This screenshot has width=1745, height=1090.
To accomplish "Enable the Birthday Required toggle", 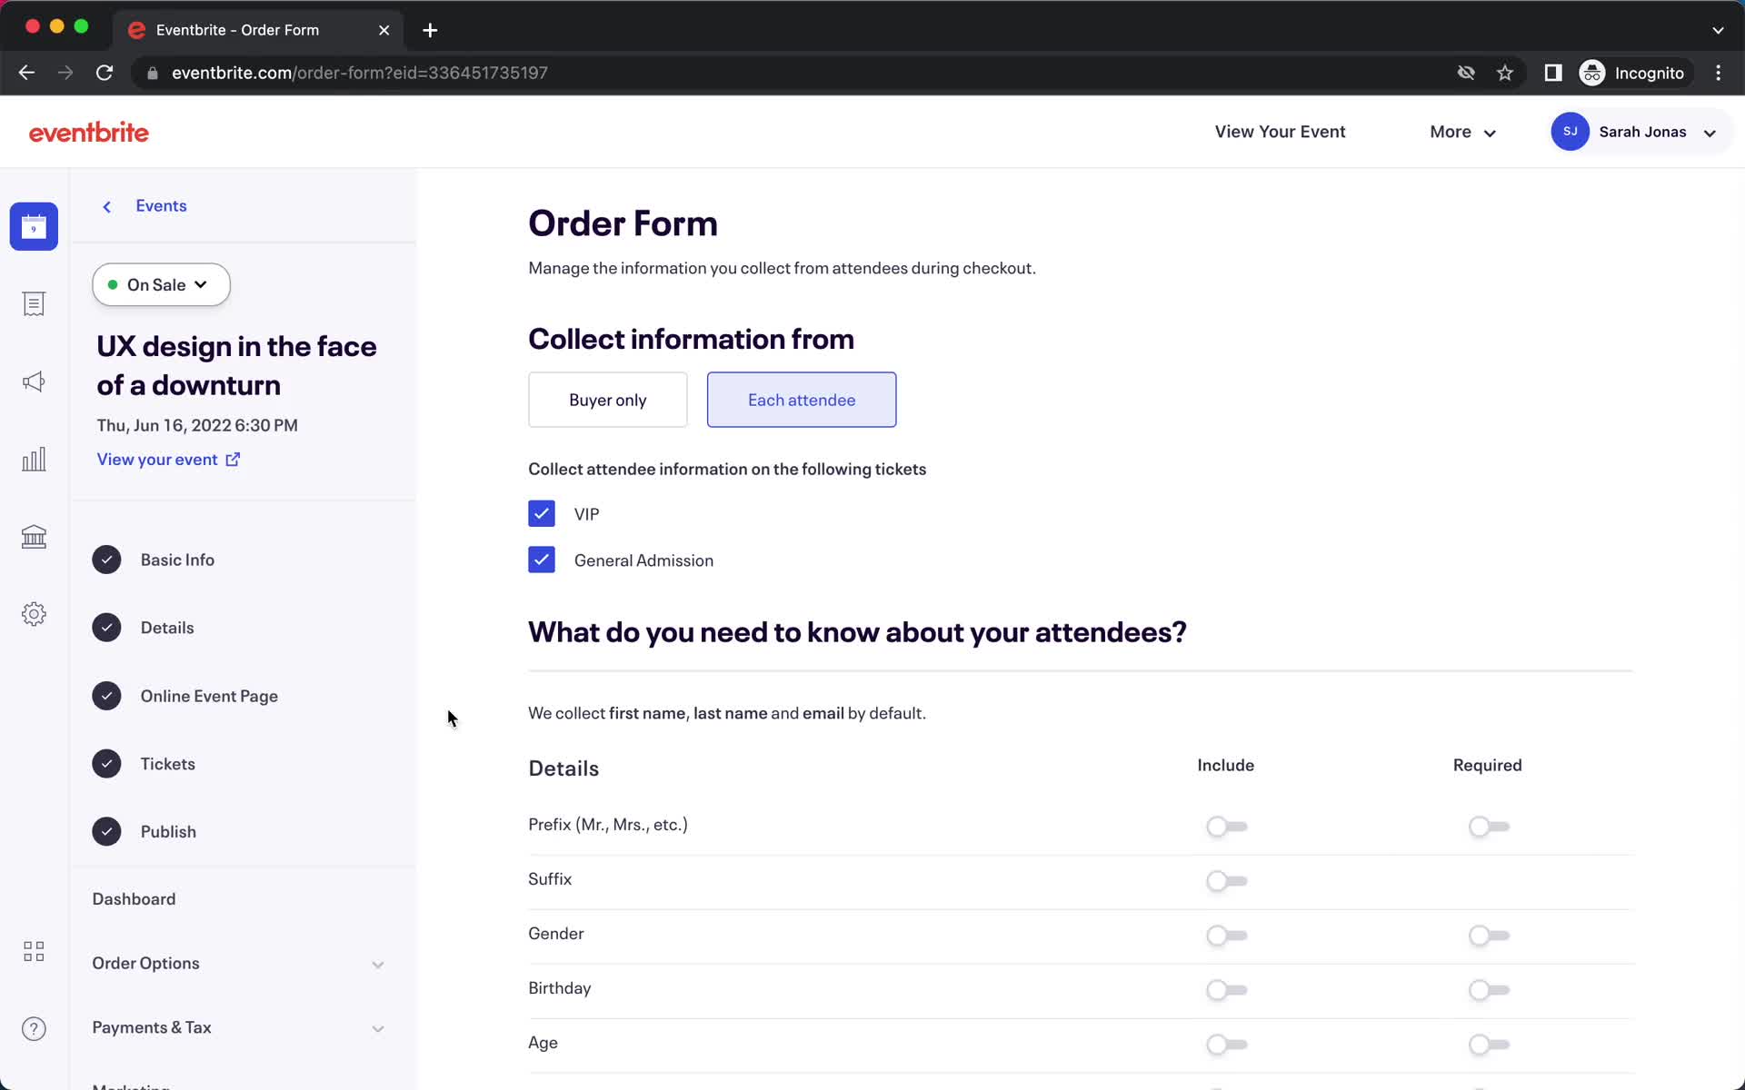I will [x=1486, y=989].
